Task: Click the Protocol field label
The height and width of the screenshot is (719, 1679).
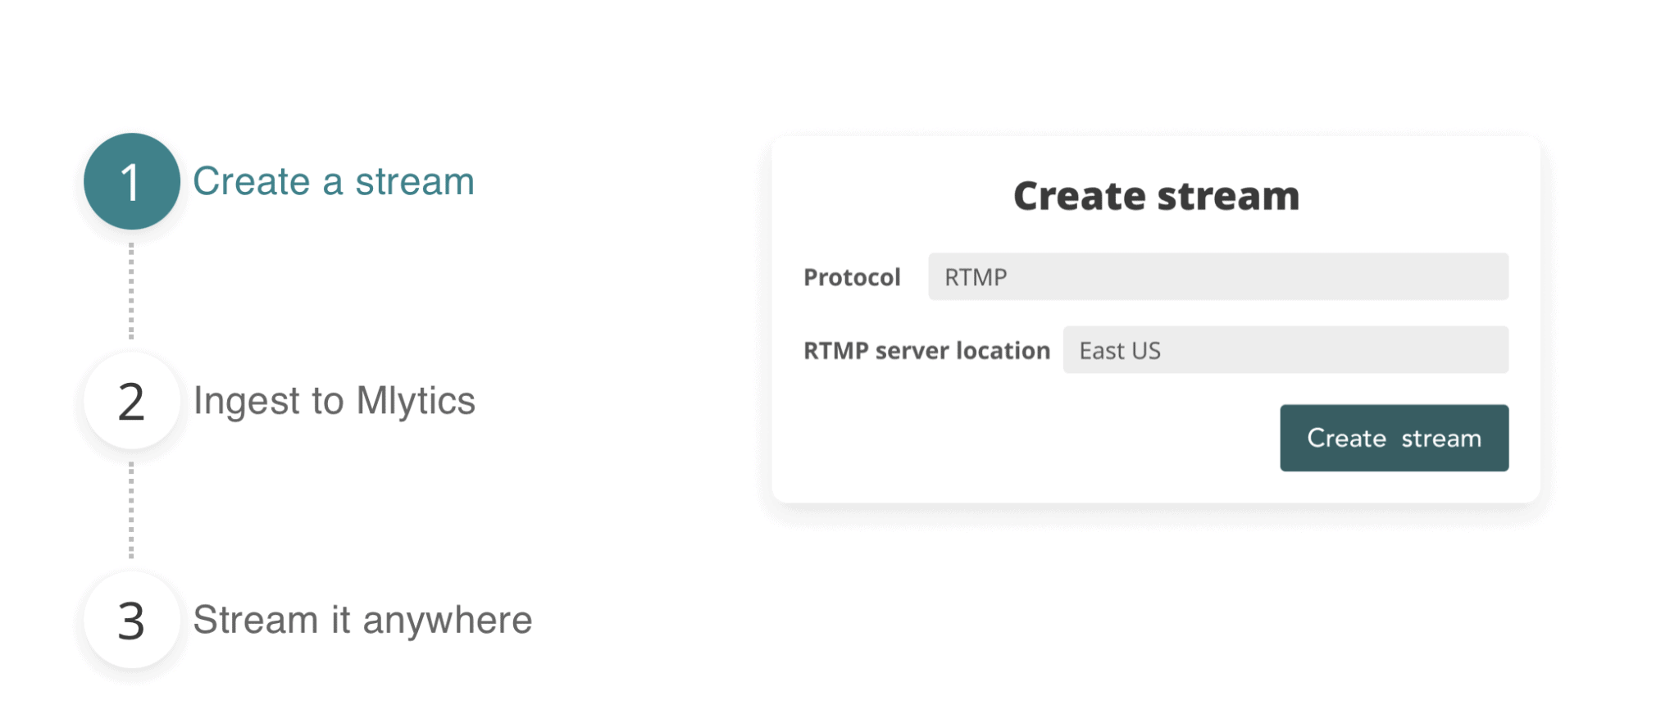Action: click(852, 277)
